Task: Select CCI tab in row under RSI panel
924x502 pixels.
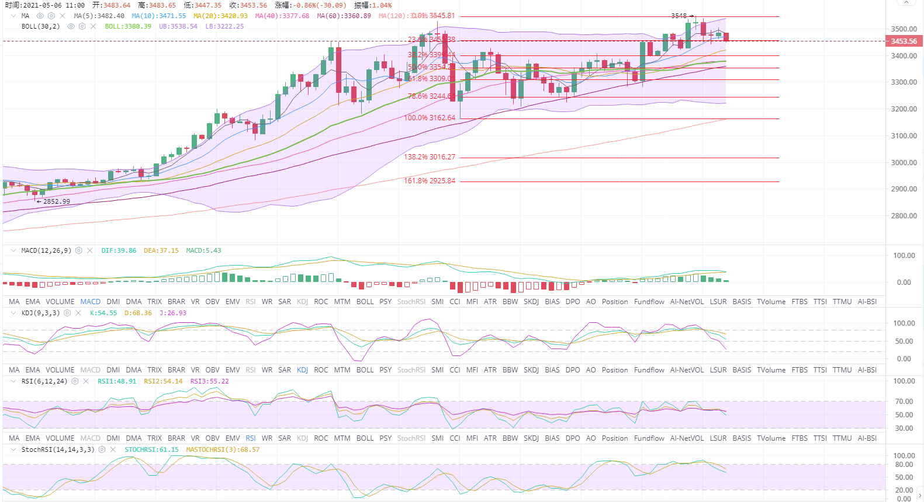Action: [455, 438]
